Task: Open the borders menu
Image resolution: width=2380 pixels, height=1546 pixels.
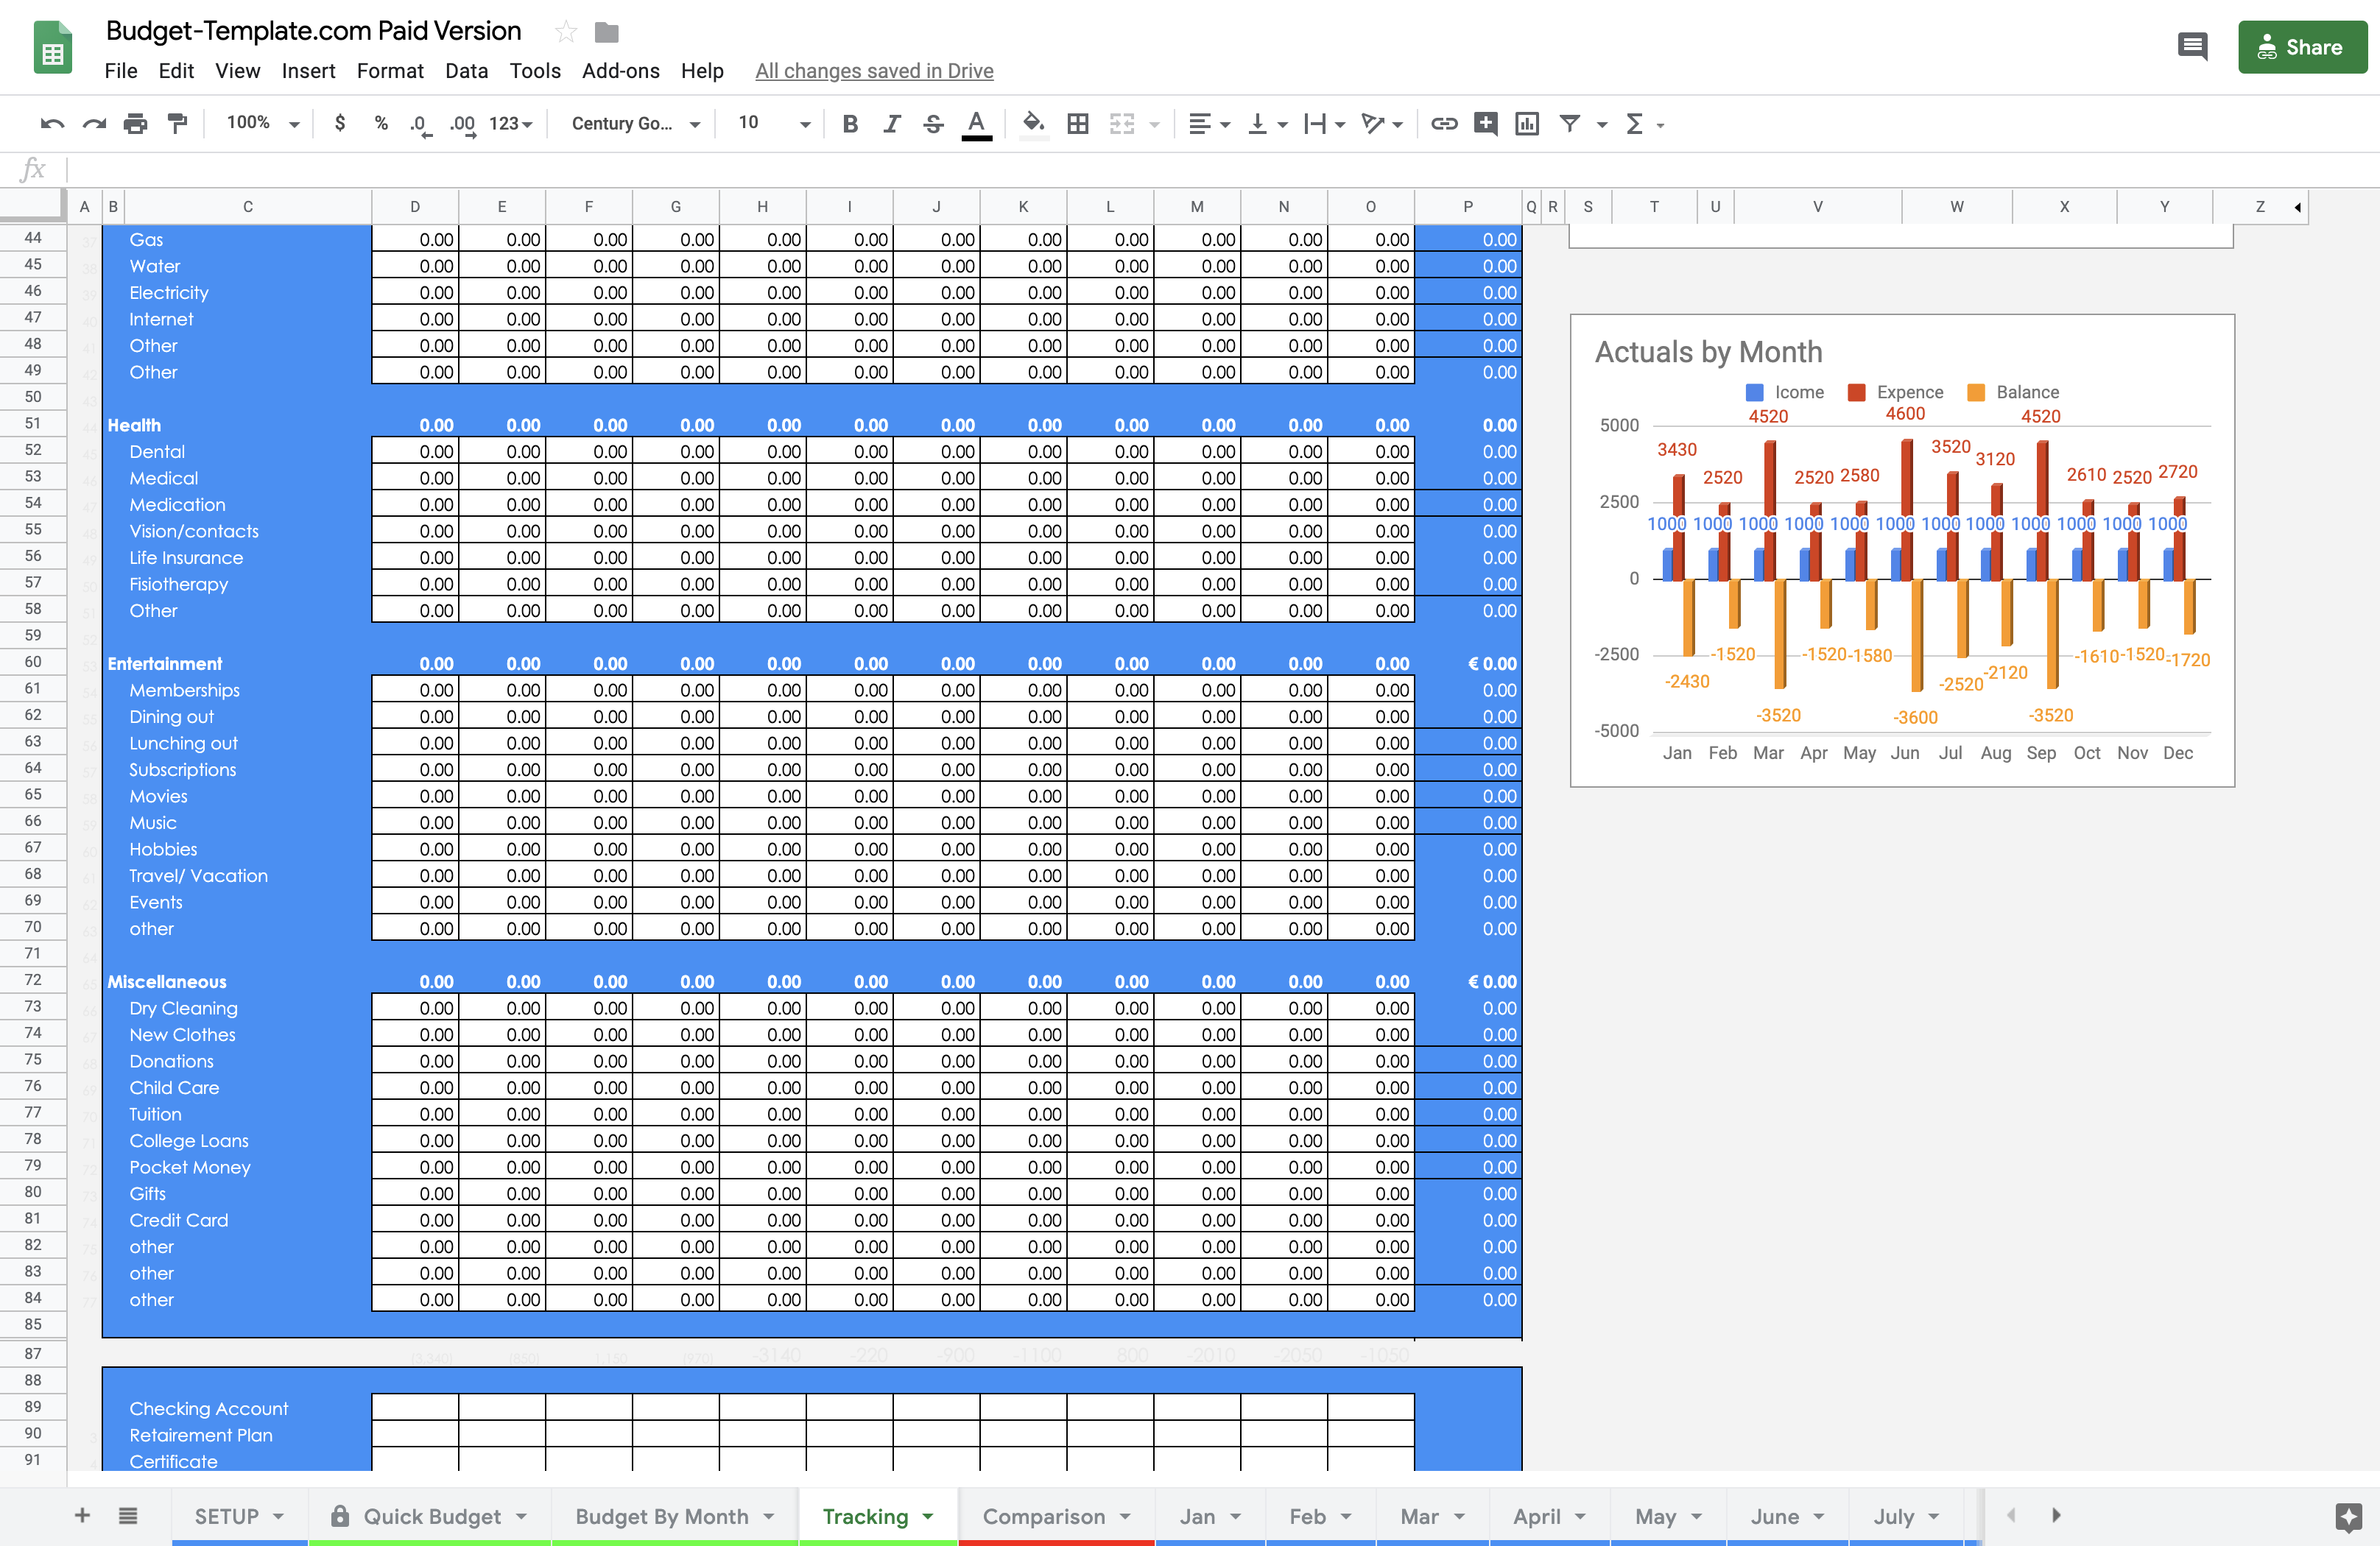Action: [1078, 123]
